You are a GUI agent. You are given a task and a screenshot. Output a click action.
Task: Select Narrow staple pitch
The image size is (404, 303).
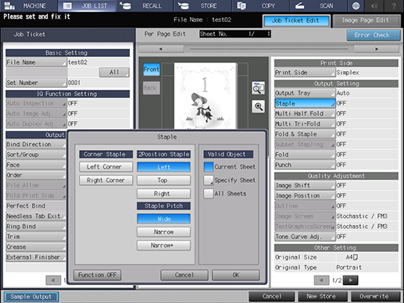pyautogui.click(x=163, y=232)
